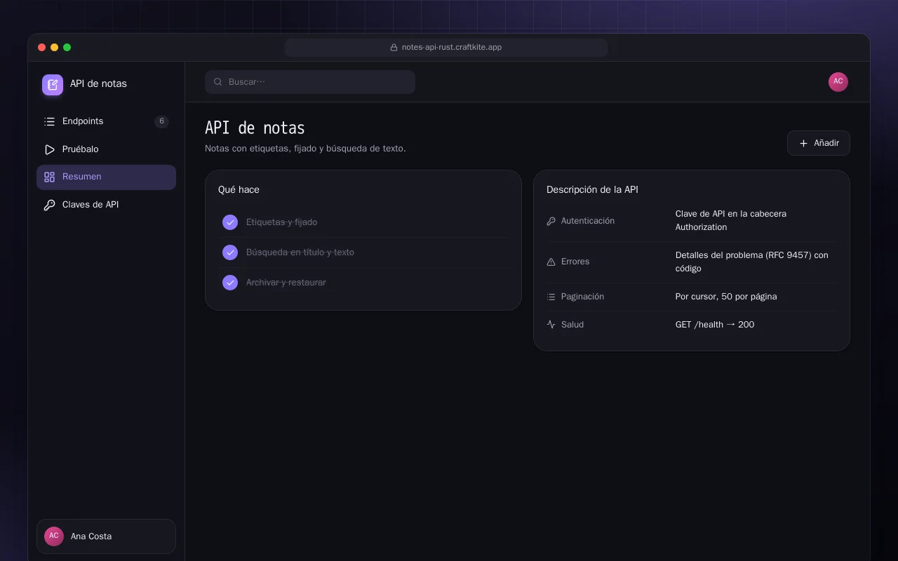Click the Resumen grid icon
This screenshot has width=898, height=561.
(49, 177)
